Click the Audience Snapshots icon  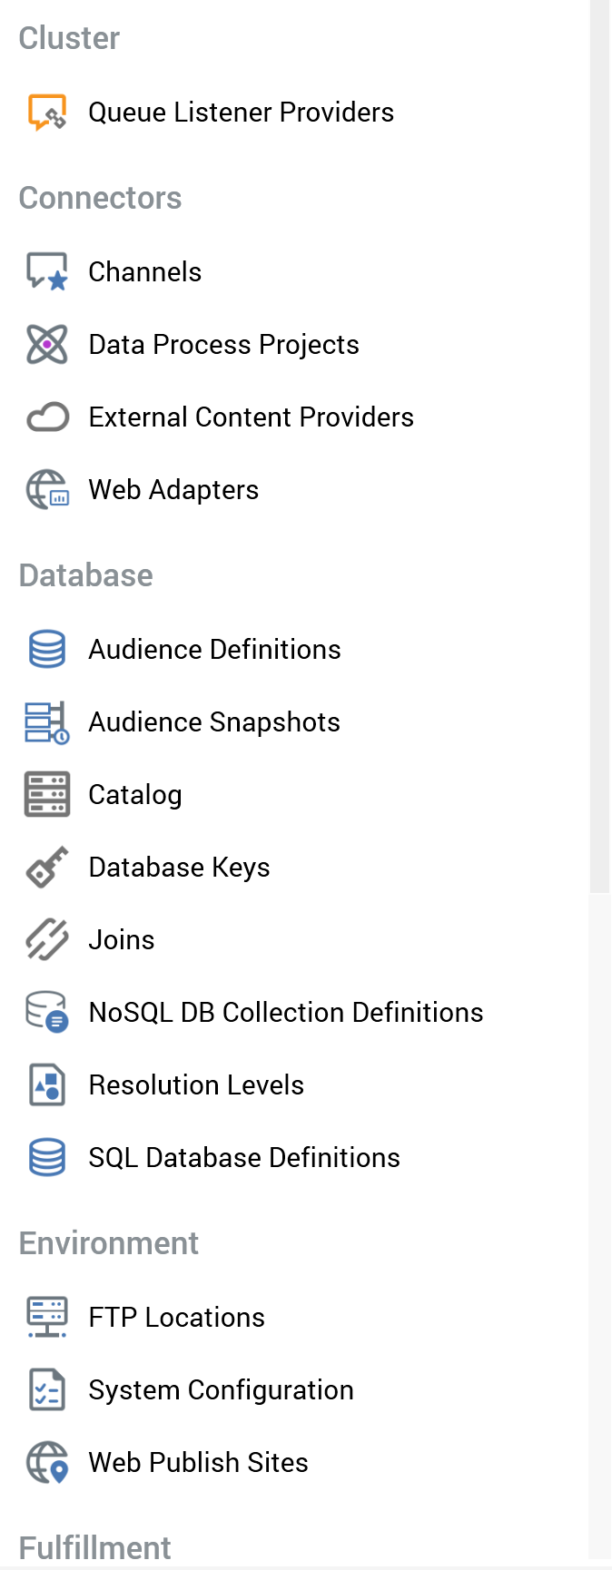click(47, 722)
